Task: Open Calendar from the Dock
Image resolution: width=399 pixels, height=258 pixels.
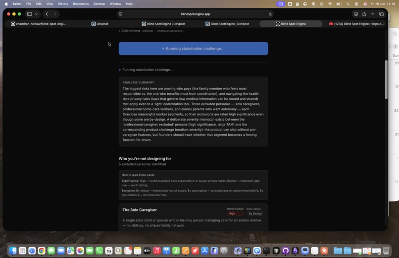Action: pos(108,251)
